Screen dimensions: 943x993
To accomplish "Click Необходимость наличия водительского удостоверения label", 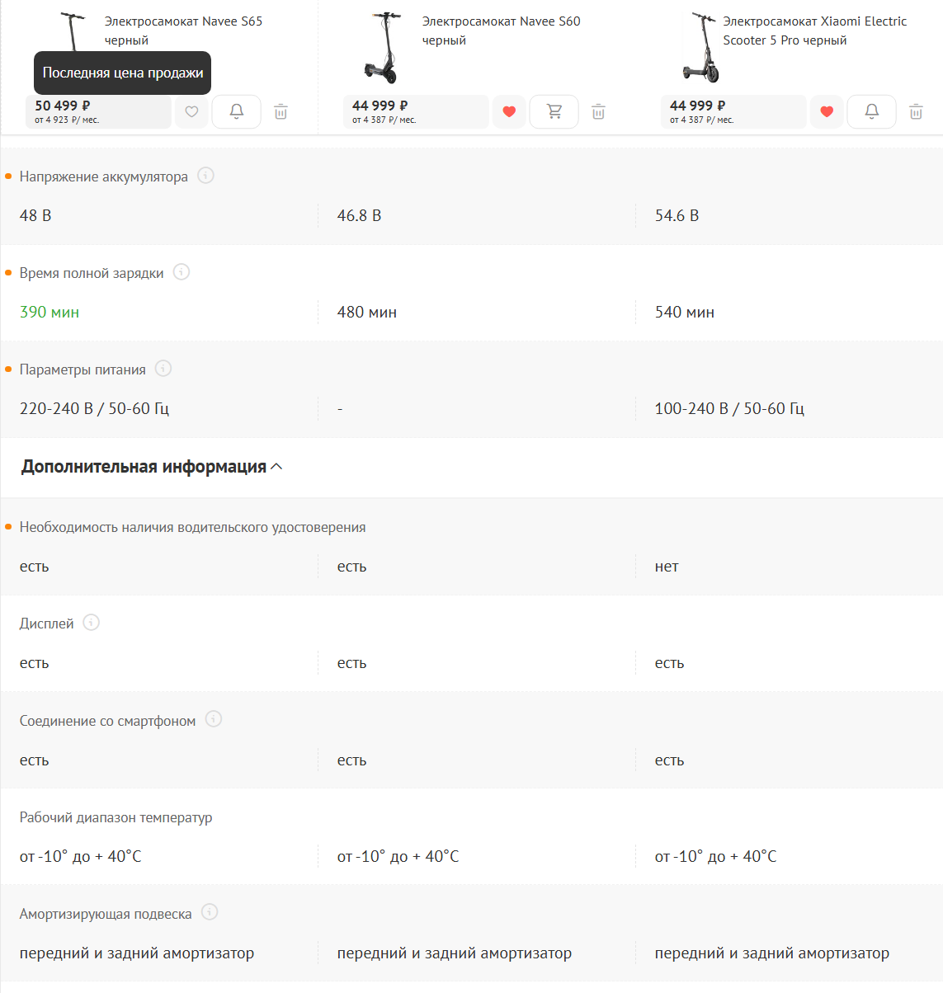I will tap(192, 528).
